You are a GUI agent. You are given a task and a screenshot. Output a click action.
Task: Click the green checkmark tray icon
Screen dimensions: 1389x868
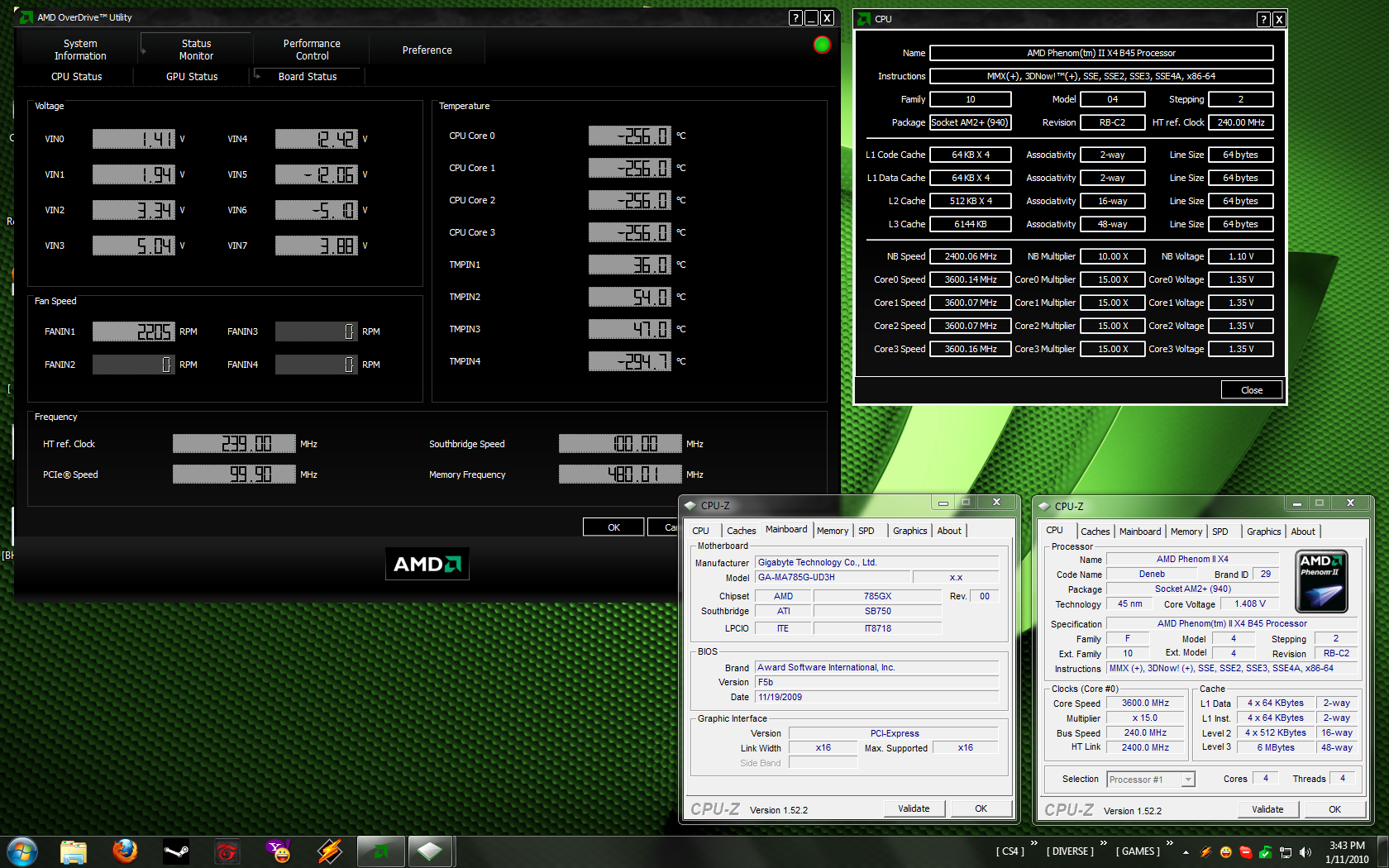point(1266,851)
